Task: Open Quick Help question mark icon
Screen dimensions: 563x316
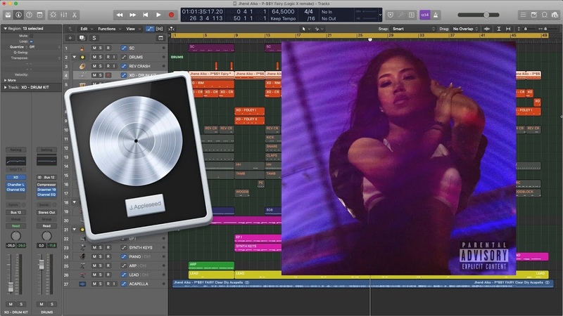Action: [29, 15]
